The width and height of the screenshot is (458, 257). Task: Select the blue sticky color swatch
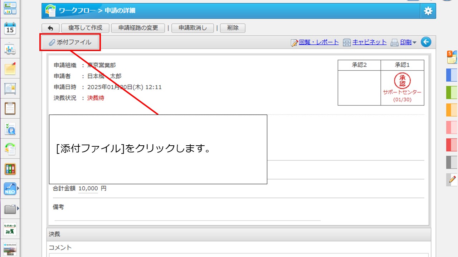pos(452,75)
